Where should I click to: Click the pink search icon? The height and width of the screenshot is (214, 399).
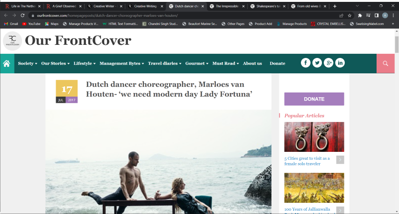(x=385, y=64)
